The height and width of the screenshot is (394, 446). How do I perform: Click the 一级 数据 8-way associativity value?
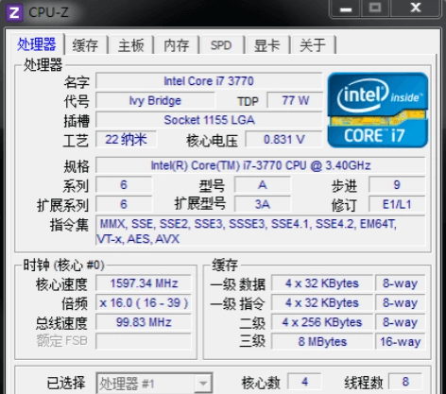point(401,283)
